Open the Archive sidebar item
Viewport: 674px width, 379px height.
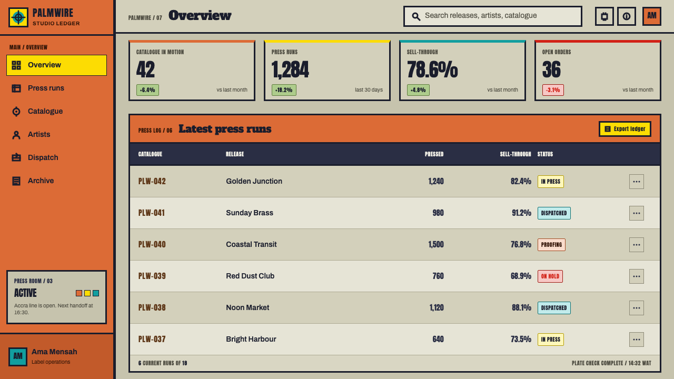pos(56,181)
